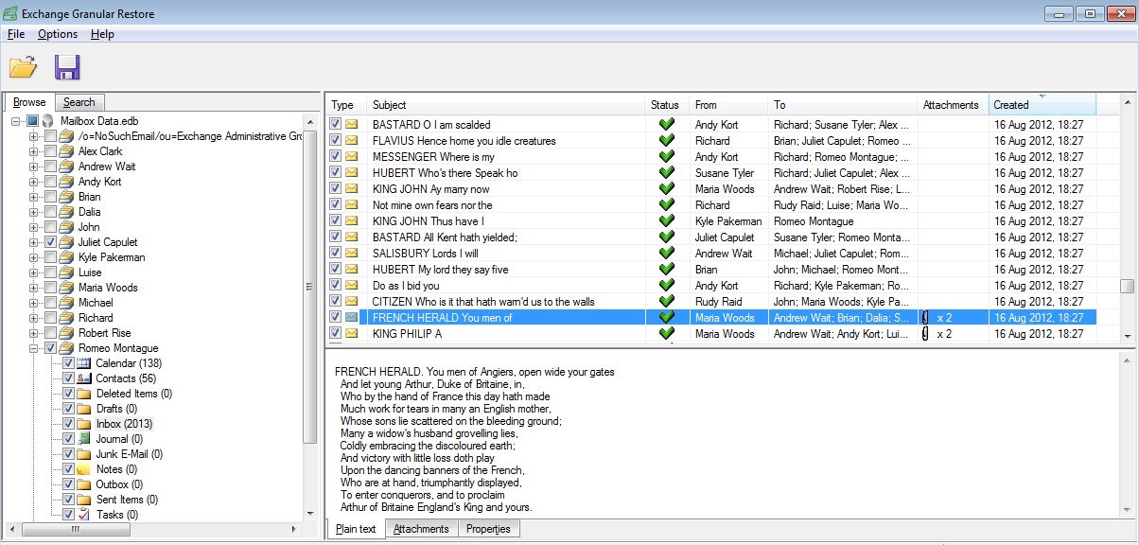The height and width of the screenshot is (545, 1139).
Task: Collapse the Mailbox Data.edb tree node
Action: pyautogui.click(x=17, y=121)
